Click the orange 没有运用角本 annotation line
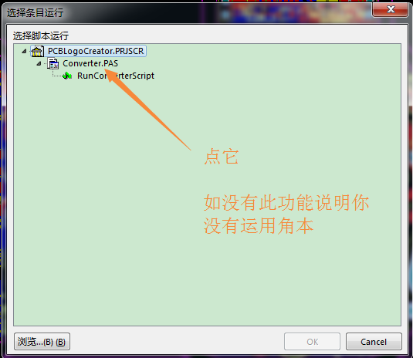413x358 pixels. (259, 226)
